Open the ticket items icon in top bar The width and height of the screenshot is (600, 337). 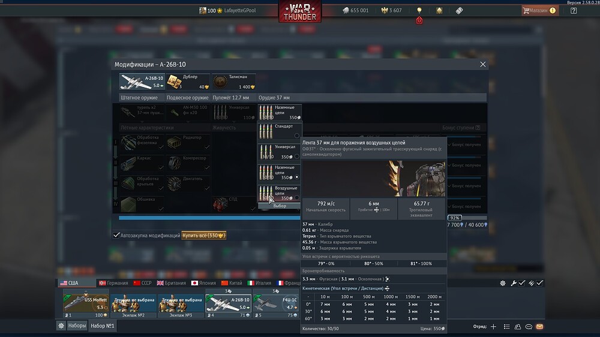click(459, 11)
